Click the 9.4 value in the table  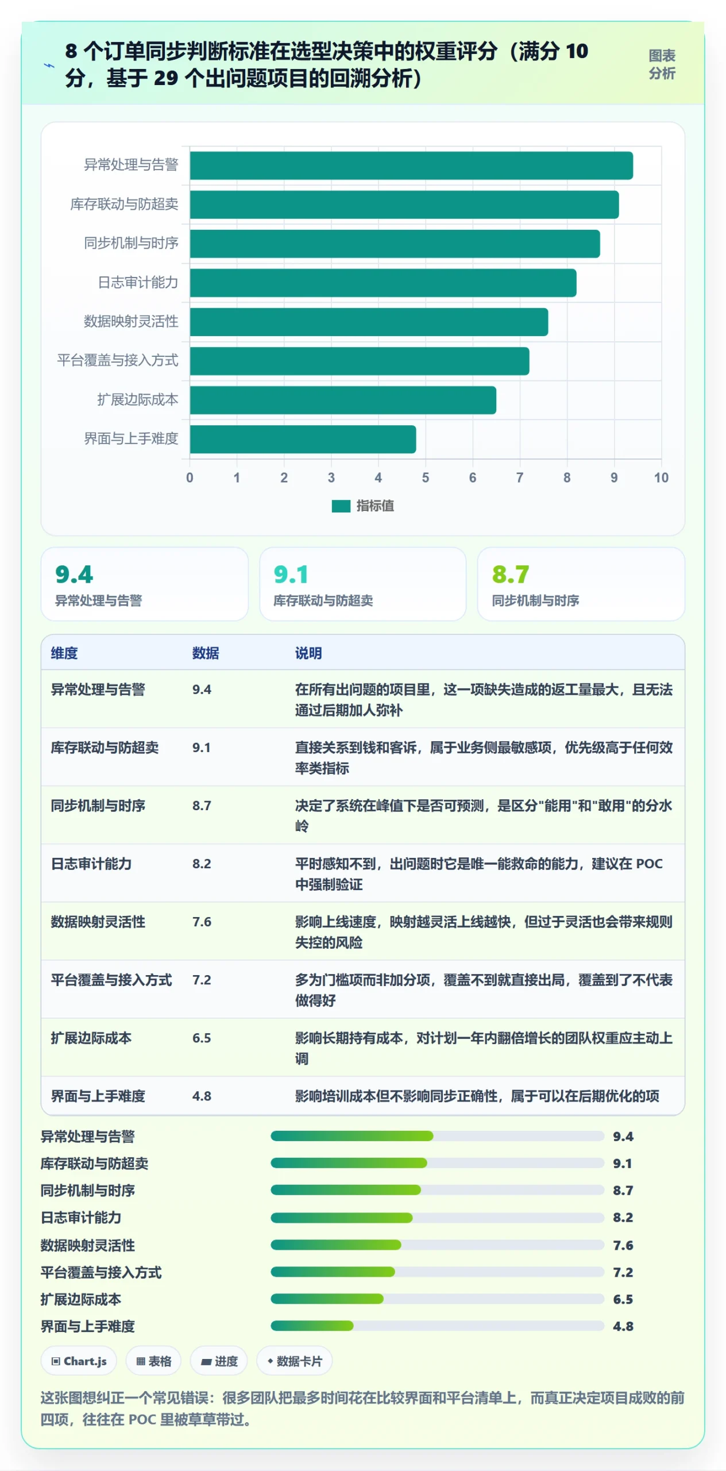[202, 689]
